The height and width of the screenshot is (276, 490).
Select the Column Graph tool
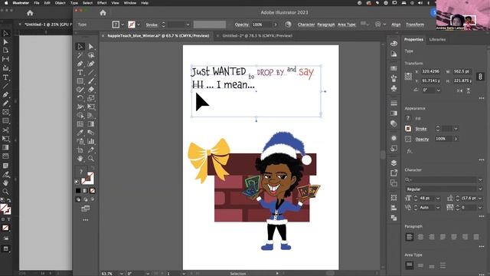91,141
